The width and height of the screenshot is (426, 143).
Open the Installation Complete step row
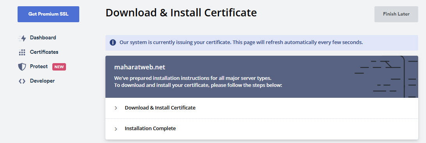click(x=262, y=129)
